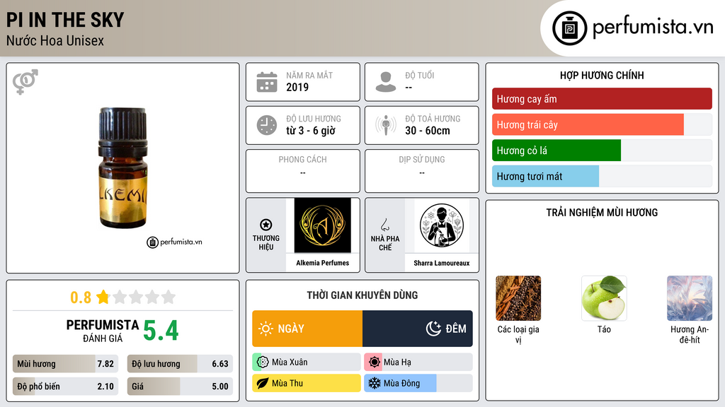725x407 pixels.
Task: Click the green 5.4 Perfumista score
Action: click(161, 331)
